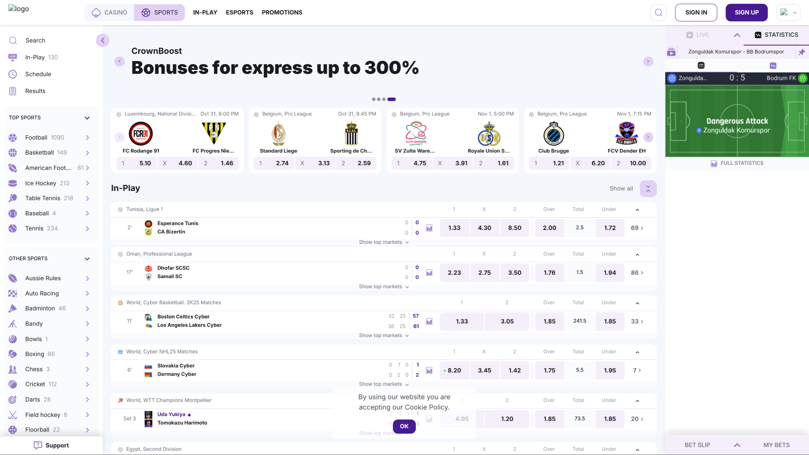Open stats icon for Boston Celtics Cyber match
The height and width of the screenshot is (455, 809).
(429, 321)
